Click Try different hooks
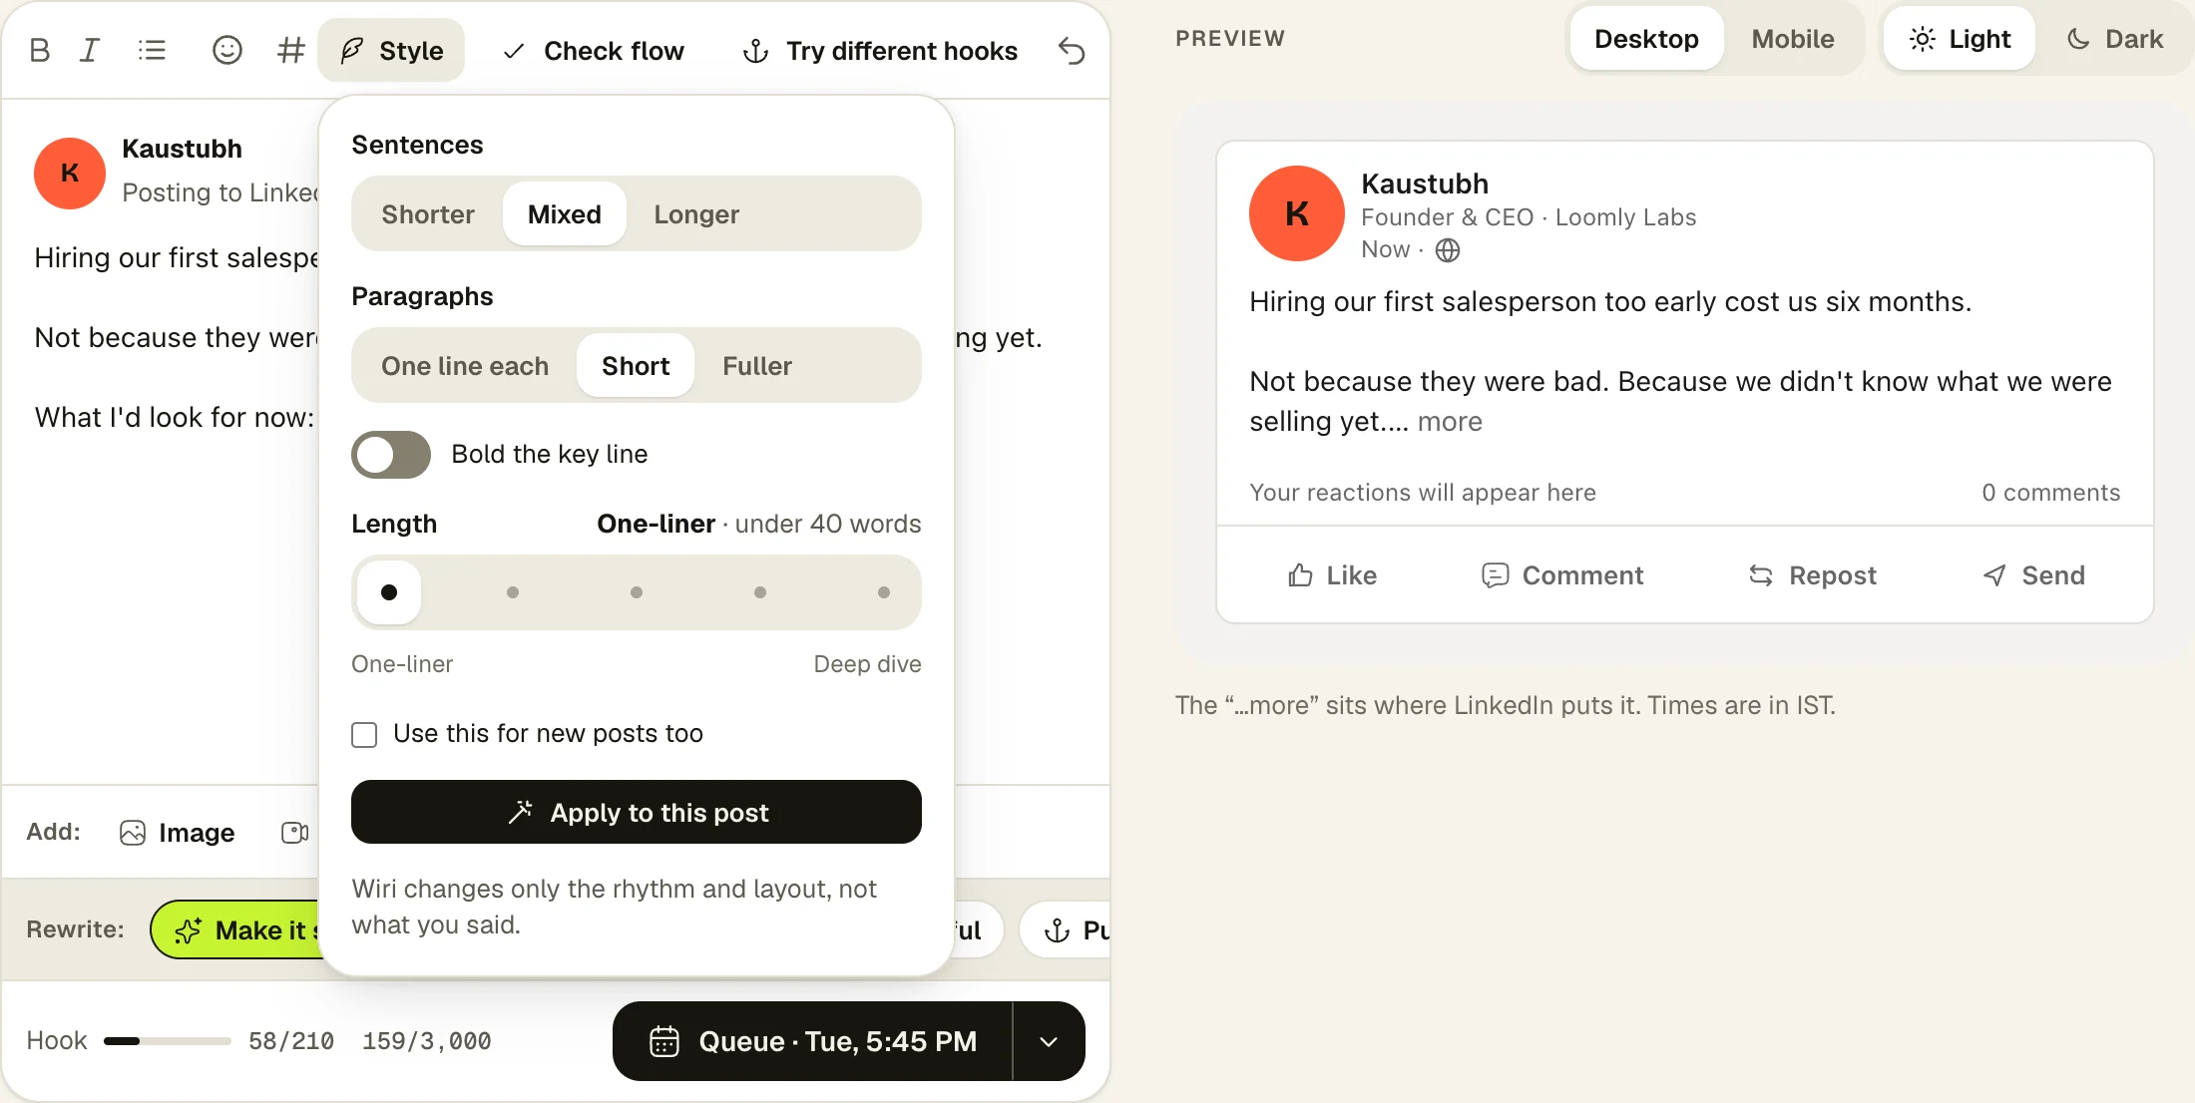This screenshot has width=2195, height=1103. tap(880, 50)
